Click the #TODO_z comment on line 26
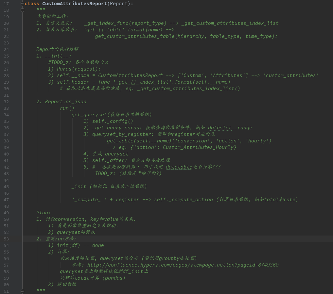 pos(60,62)
